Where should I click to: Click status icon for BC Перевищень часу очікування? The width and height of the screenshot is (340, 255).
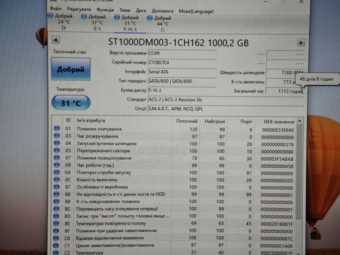56,209
